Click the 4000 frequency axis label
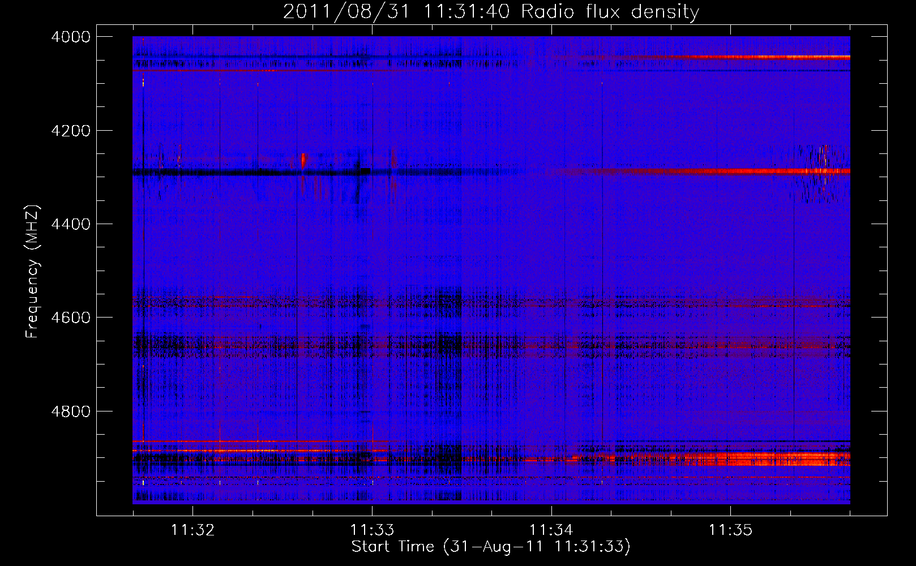The image size is (916, 566). point(71,37)
